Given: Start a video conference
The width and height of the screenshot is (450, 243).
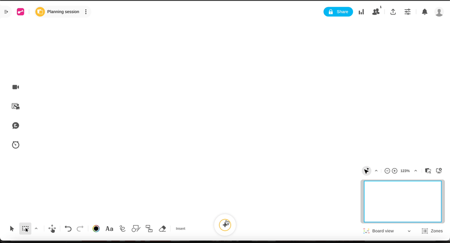Looking at the screenshot, I should [x=15, y=87].
